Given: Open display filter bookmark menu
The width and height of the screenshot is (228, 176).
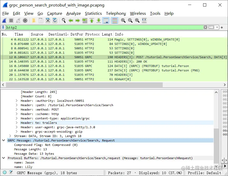Looking at the screenshot, I should pos(3,28).
